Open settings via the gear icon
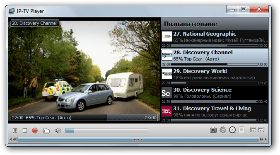The image size is (280, 155). point(223,130)
